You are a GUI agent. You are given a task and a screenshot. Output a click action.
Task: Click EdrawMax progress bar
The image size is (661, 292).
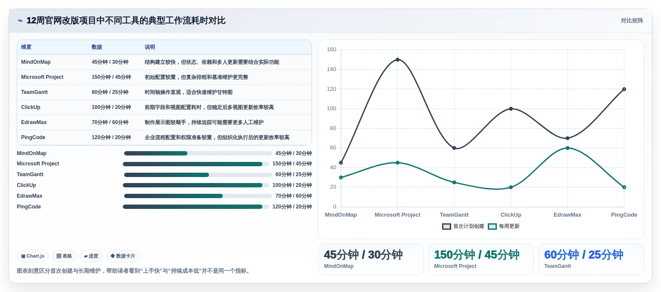[198, 196]
